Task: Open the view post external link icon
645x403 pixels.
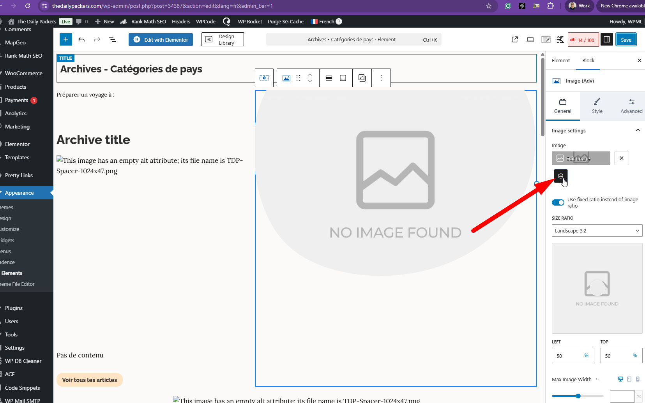Action: pyautogui.click(x=514, y=39)
